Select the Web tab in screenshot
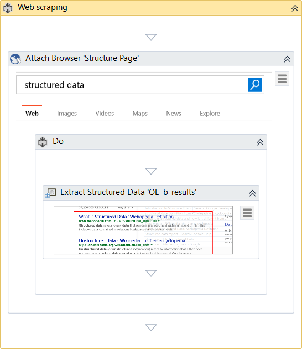 pyautogui.click(x=32, y=114)
